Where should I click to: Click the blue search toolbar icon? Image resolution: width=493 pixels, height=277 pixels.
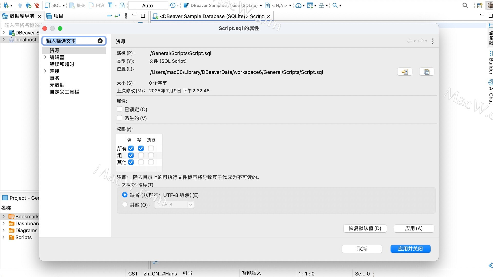point(335,5)
